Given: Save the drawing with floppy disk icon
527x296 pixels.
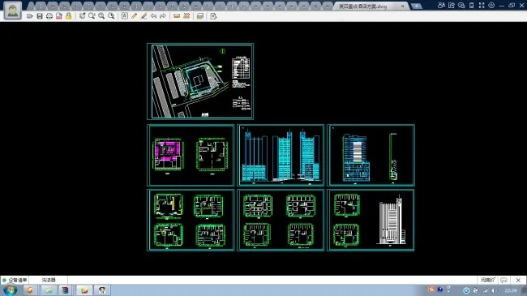Looking at the screenshot, I should 40,16.
